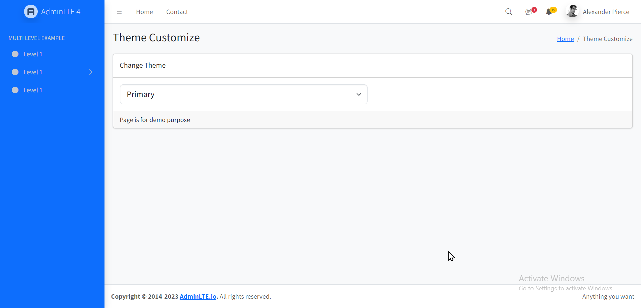
Task: Click the Theme Customize breadcrumb text
Action: [x=608, y=39]
